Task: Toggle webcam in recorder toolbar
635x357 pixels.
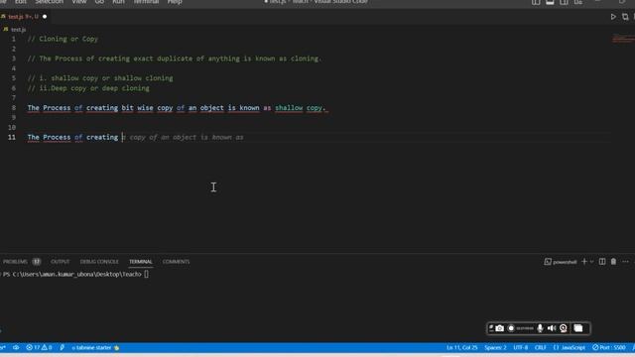Action: point(564,328)
